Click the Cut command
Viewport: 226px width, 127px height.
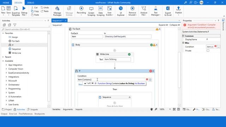pyautogui.click(x=34, y=7)
